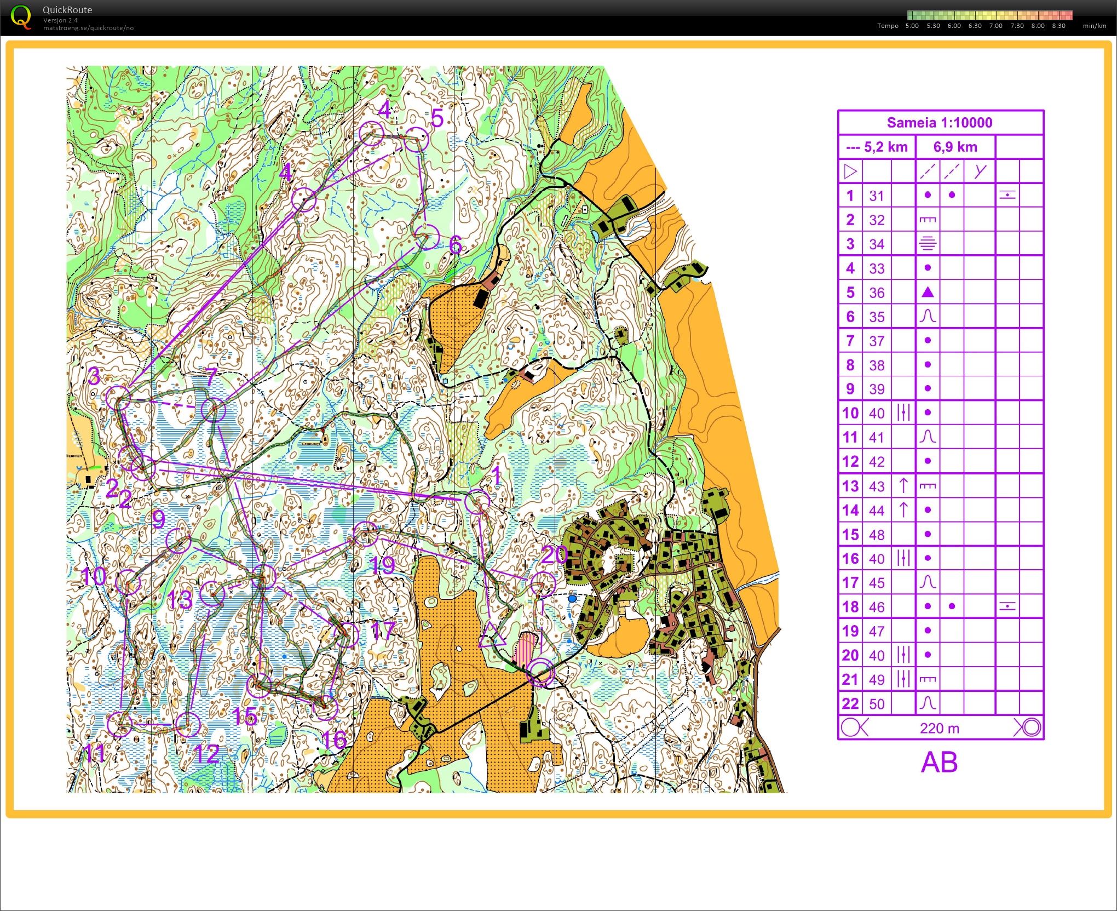Viewport: 1117px width, 911px height.
Task: Click the AB course label
Action: coord(940,762)
